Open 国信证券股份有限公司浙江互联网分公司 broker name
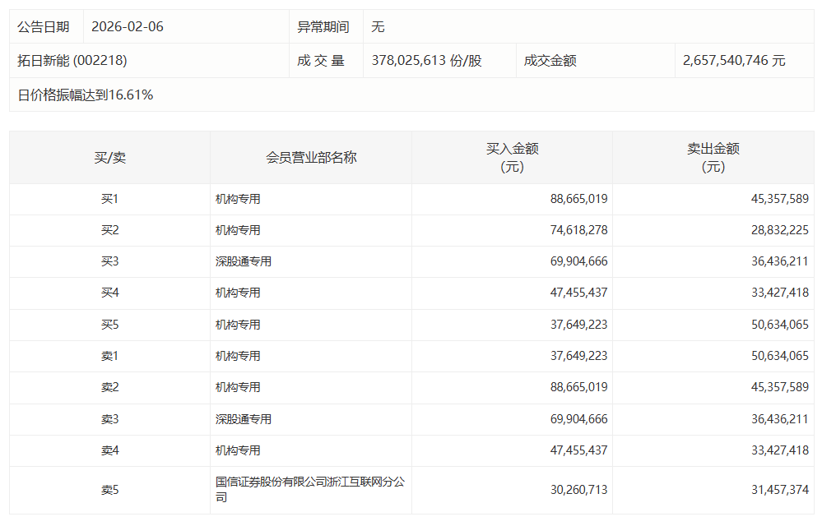This screenshot has width=822, height=526. point(310,490)
